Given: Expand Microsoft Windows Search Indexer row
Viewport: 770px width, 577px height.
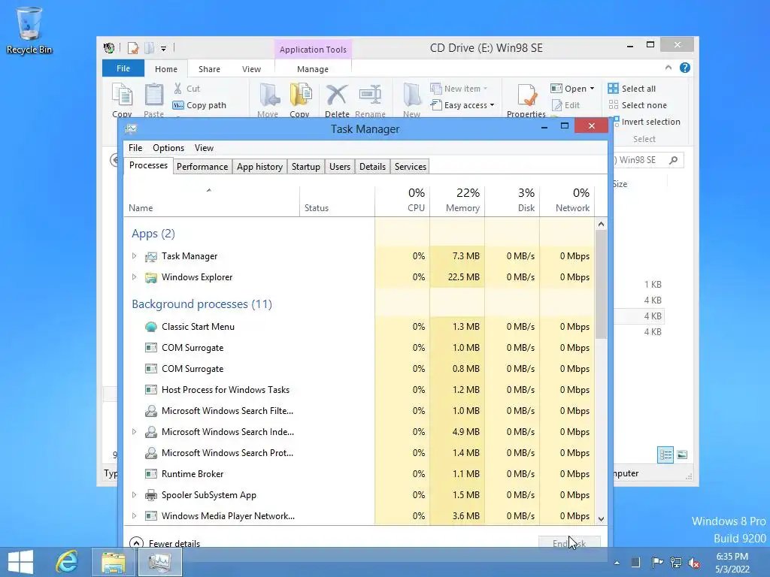Looking at the screenshot, I should coord(134,432).
